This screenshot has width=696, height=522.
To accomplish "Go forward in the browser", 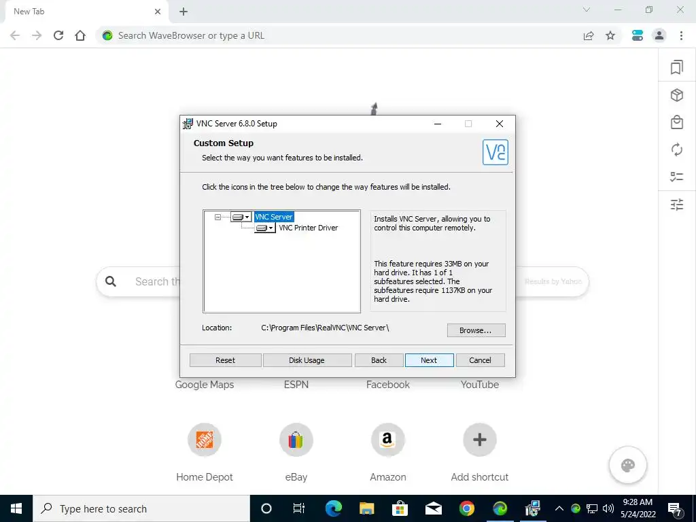I will 37,35.
